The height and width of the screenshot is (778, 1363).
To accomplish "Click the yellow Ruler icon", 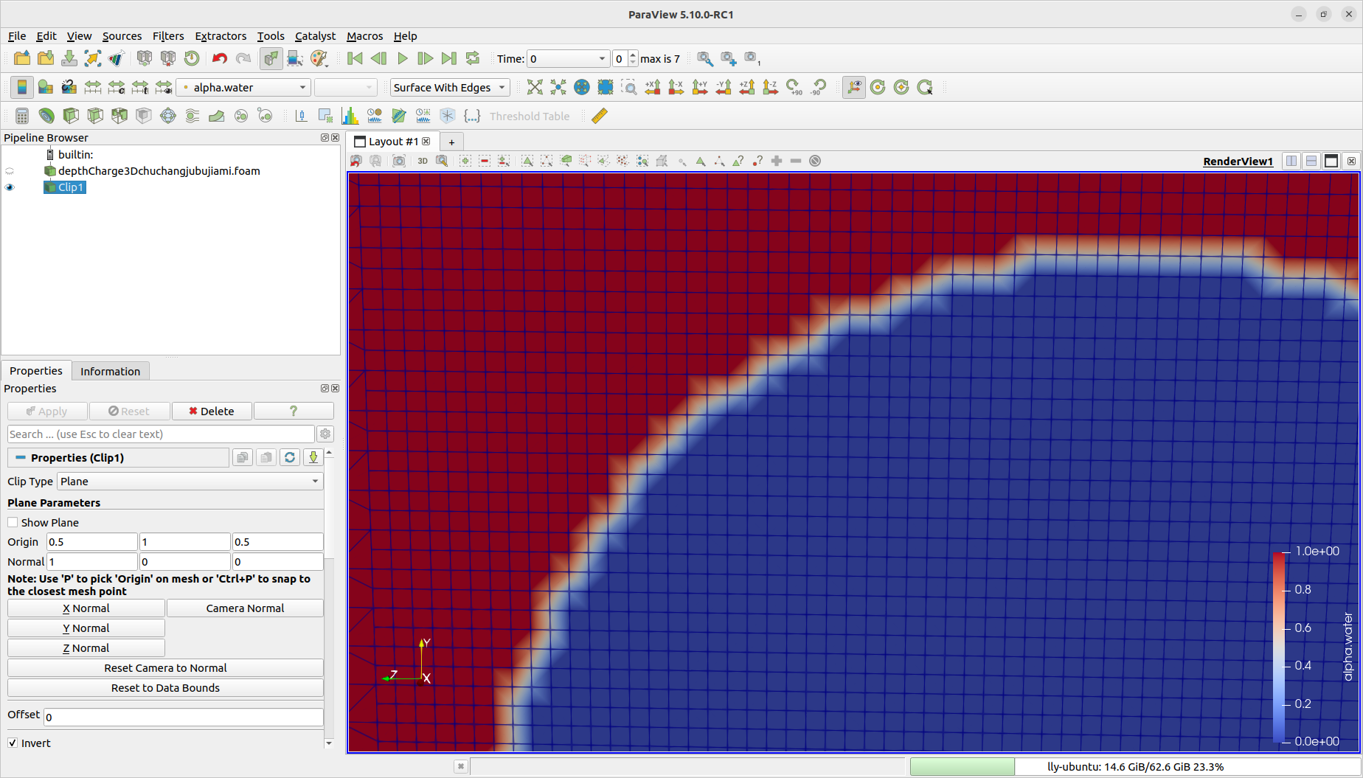I will 600,116.
